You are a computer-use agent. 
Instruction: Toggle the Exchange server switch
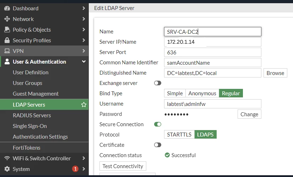[158, 83]
